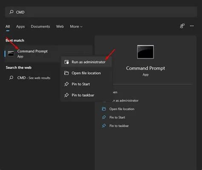Switch to the Apps tab
The width and height of the screenshot is (202, 170).
pos(20,26)
